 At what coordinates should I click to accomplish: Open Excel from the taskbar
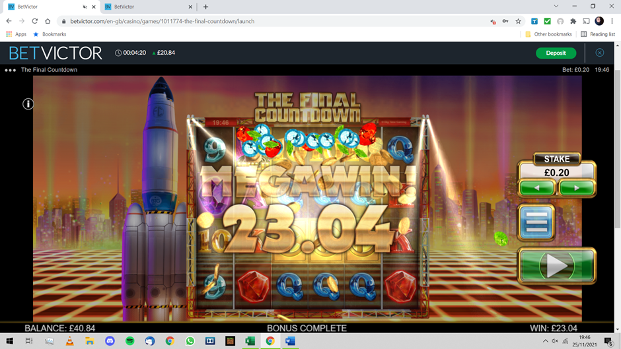[250, 341]
